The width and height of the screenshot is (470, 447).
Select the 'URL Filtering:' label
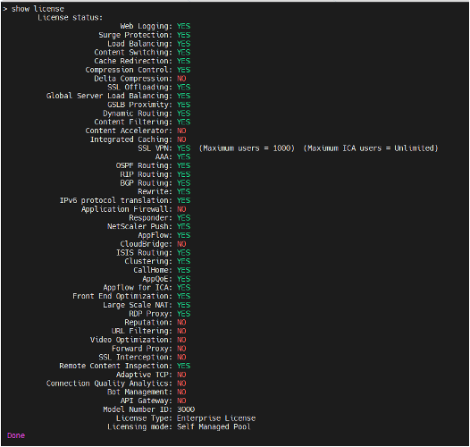[142, 331]
